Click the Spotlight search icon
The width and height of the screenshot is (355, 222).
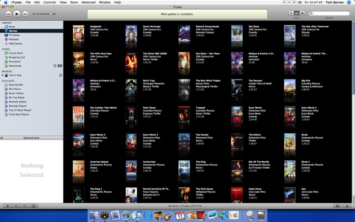tap(349, 2)
